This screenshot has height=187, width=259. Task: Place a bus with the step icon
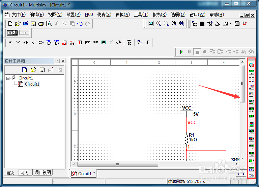click(147, 42)
